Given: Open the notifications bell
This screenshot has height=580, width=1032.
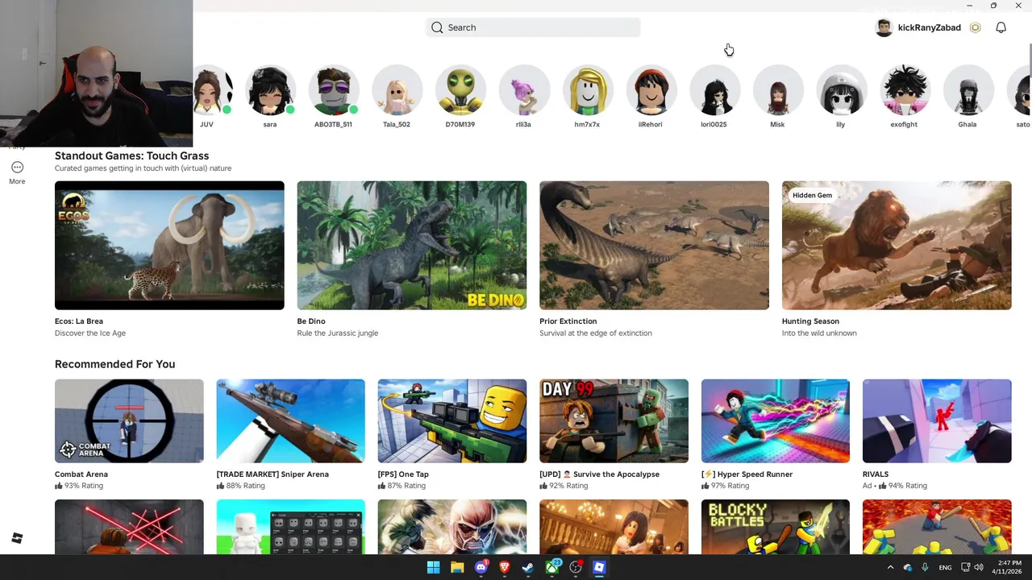Looking at the screenshot, I should point(1001,27).
